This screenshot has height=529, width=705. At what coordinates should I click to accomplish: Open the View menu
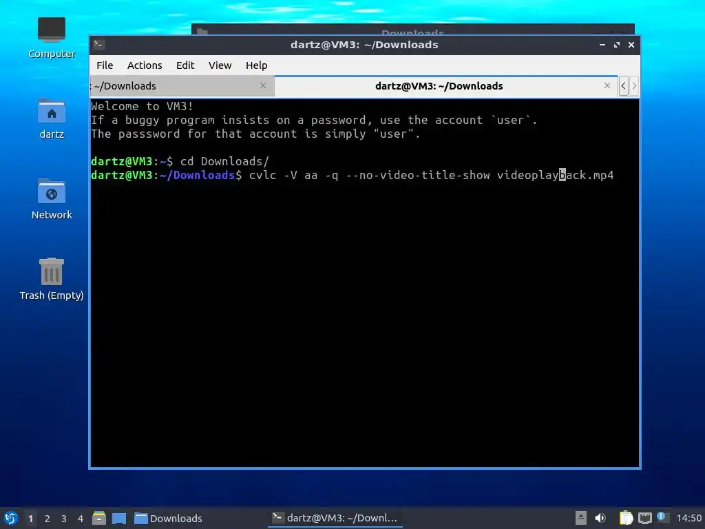coord(220,65)
